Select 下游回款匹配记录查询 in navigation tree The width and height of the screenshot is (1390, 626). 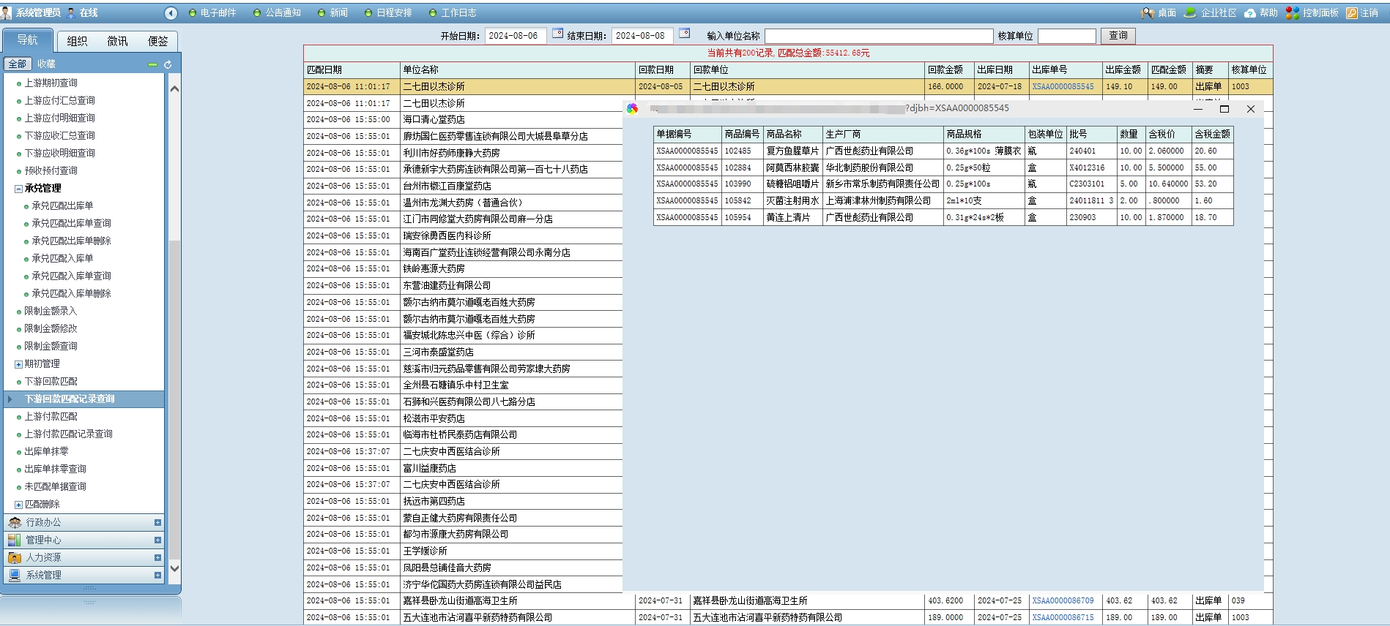[x=70, y=399]
